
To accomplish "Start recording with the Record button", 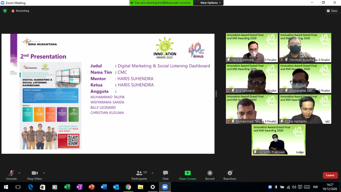I will 210,175.
